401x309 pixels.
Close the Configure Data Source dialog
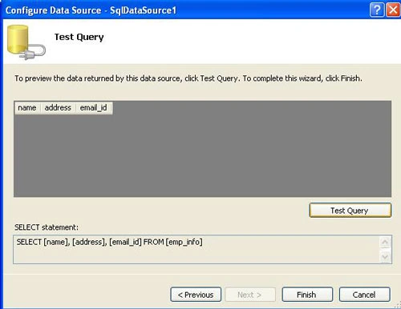(393, 10)
